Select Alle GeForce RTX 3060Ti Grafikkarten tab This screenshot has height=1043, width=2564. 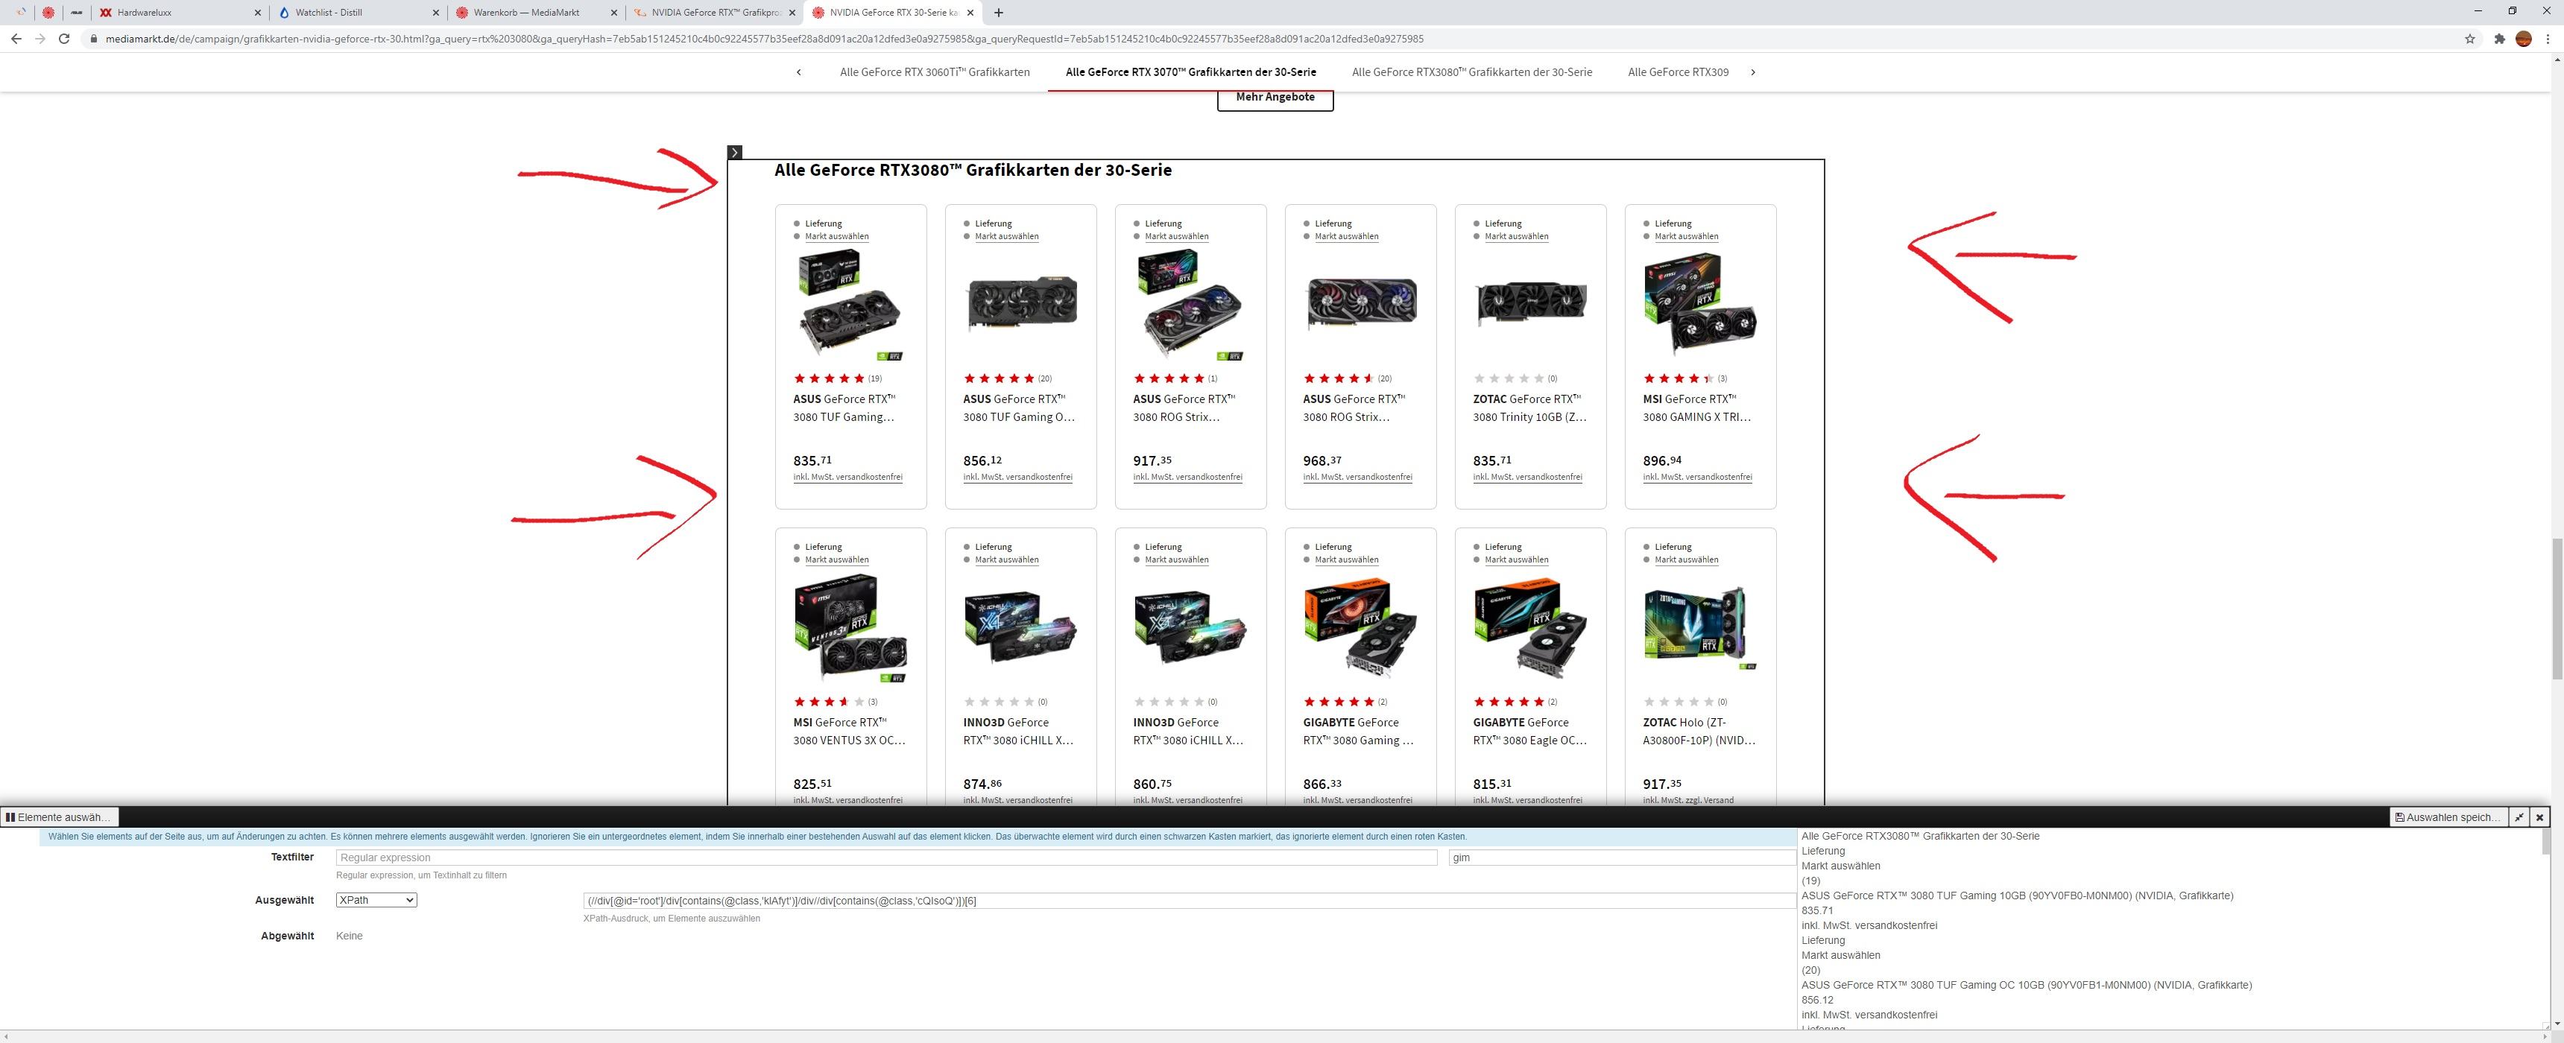coord(934,72)
